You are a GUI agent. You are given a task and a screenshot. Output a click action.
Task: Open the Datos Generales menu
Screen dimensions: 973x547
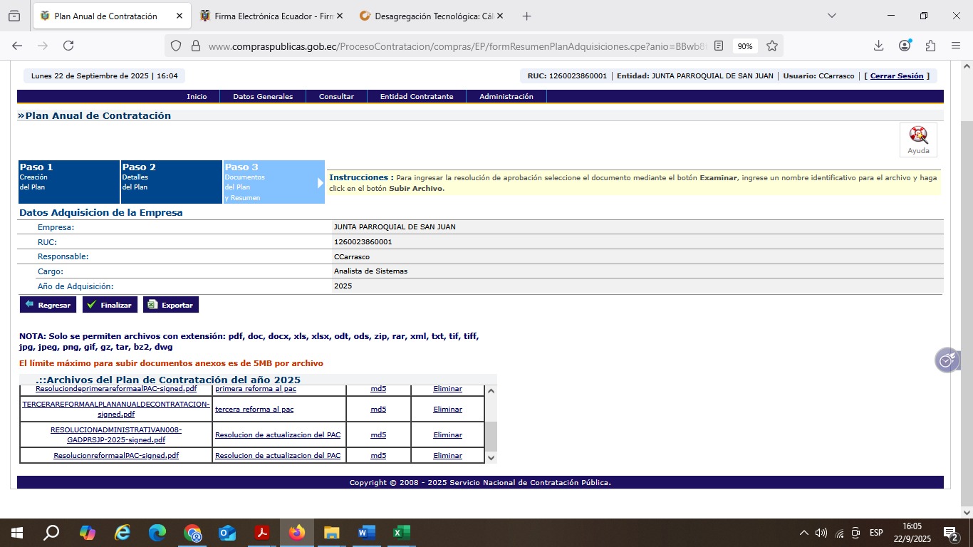coord(263,97)
